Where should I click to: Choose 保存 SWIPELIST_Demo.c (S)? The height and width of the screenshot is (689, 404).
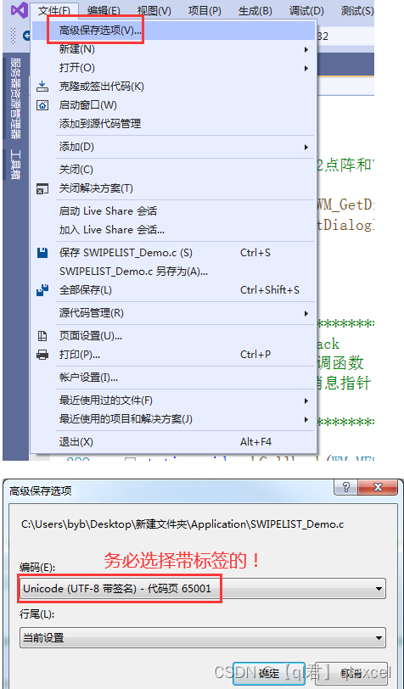pyautogui.click(x=174, y=253)
